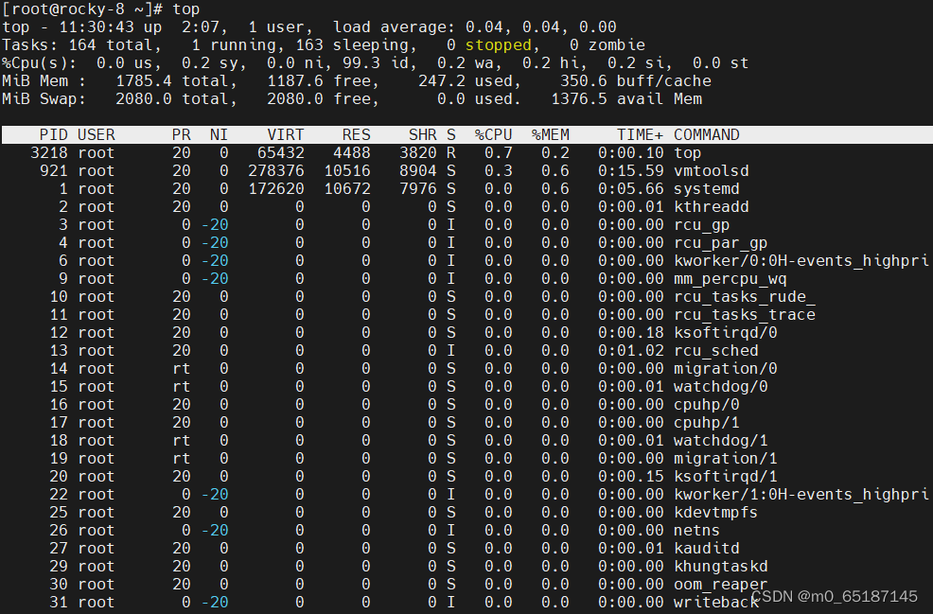This screenshot has width=933, height=614.
Task: Click the writeback command name
Action: pos(715,602)
